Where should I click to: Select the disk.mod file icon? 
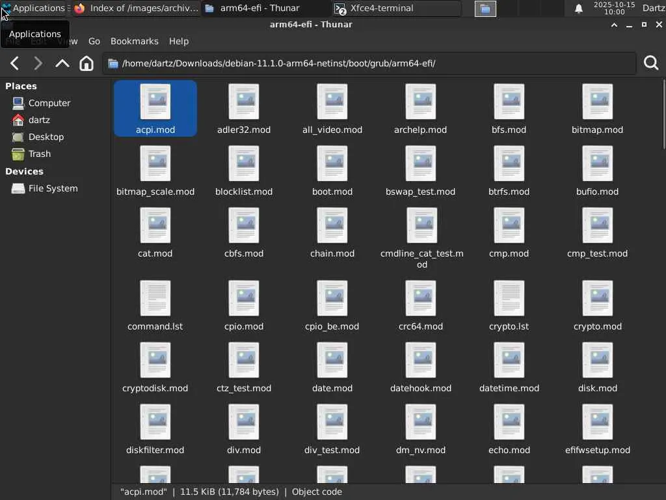click(x=597, y=359)
